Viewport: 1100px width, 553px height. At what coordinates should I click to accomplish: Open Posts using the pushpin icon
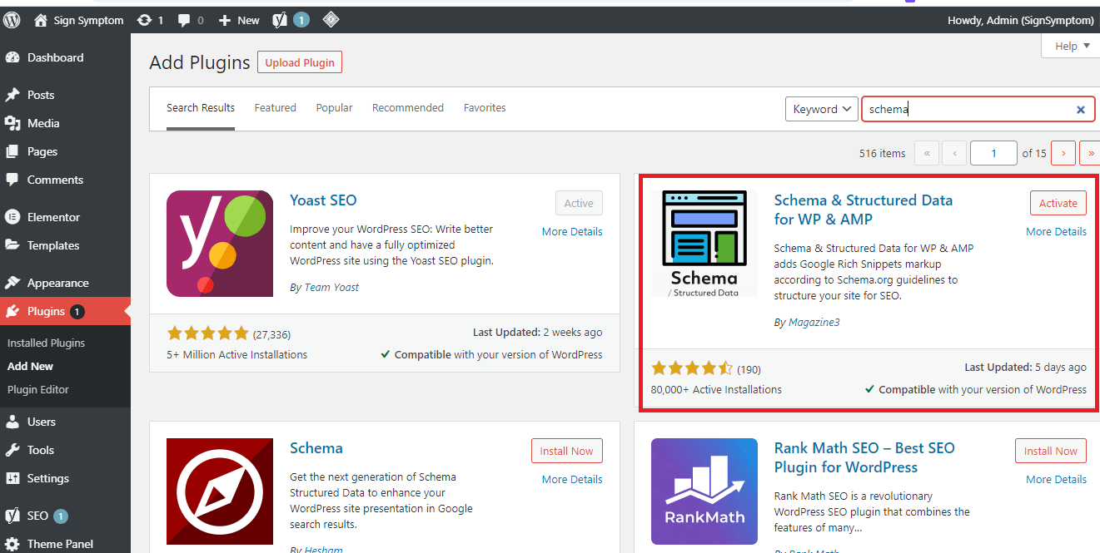point(12,95)
